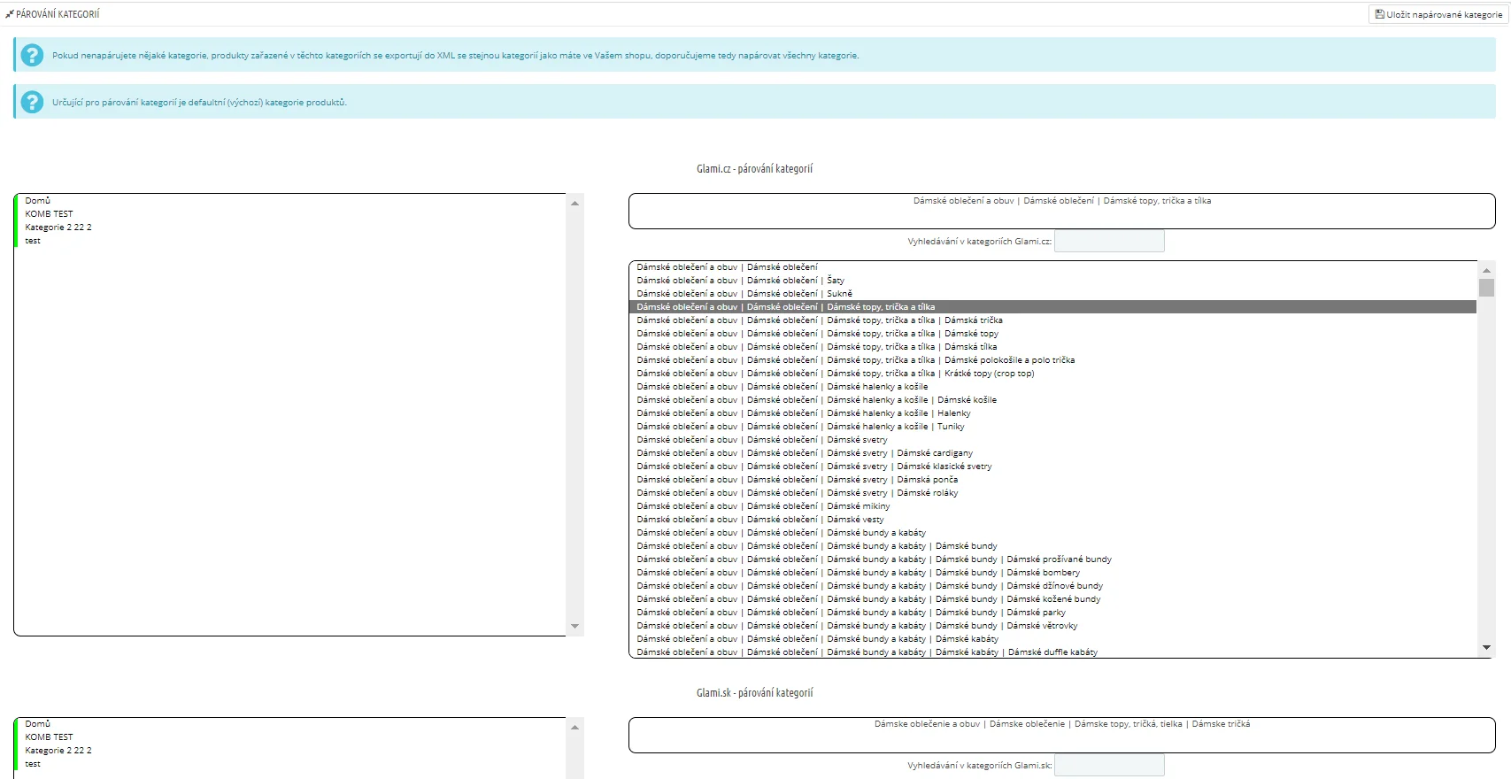Screen dimensions: 1511x779
Task: Select Domů in the Glami.sk shop category list
Action: pyautogui.click(x=38, y=724)
